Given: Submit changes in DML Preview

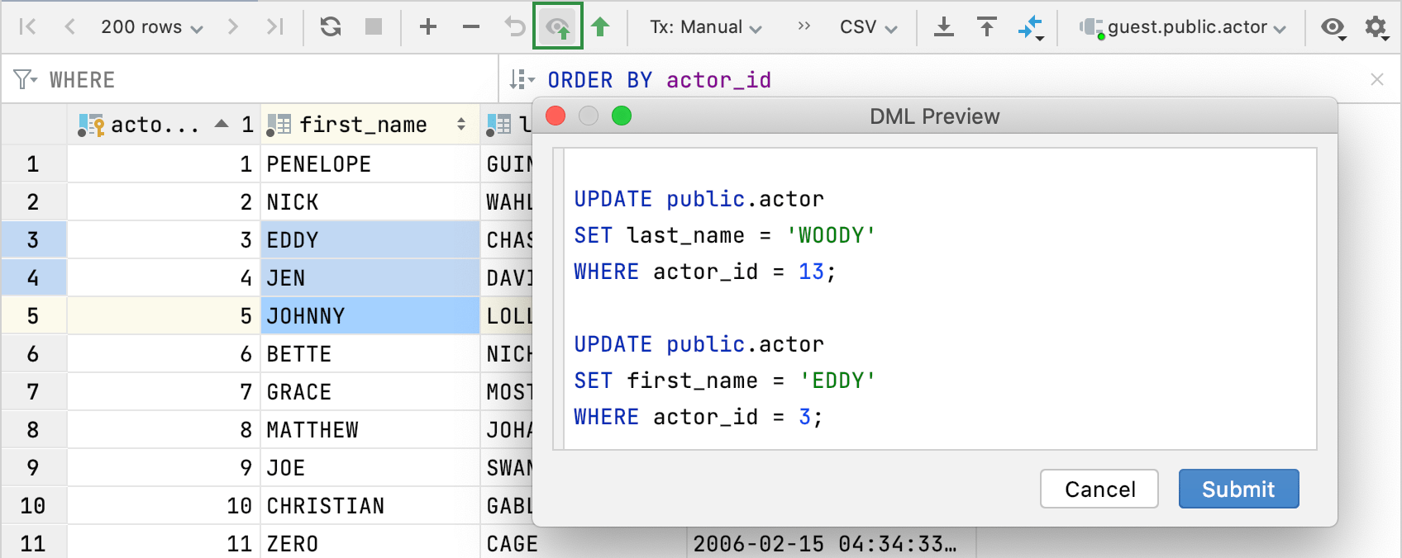Looking at the screenshot, I should (1238, 489).
